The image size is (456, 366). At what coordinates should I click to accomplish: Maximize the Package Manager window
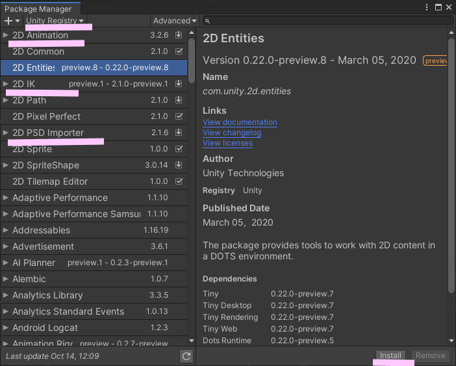coord(438,7)
